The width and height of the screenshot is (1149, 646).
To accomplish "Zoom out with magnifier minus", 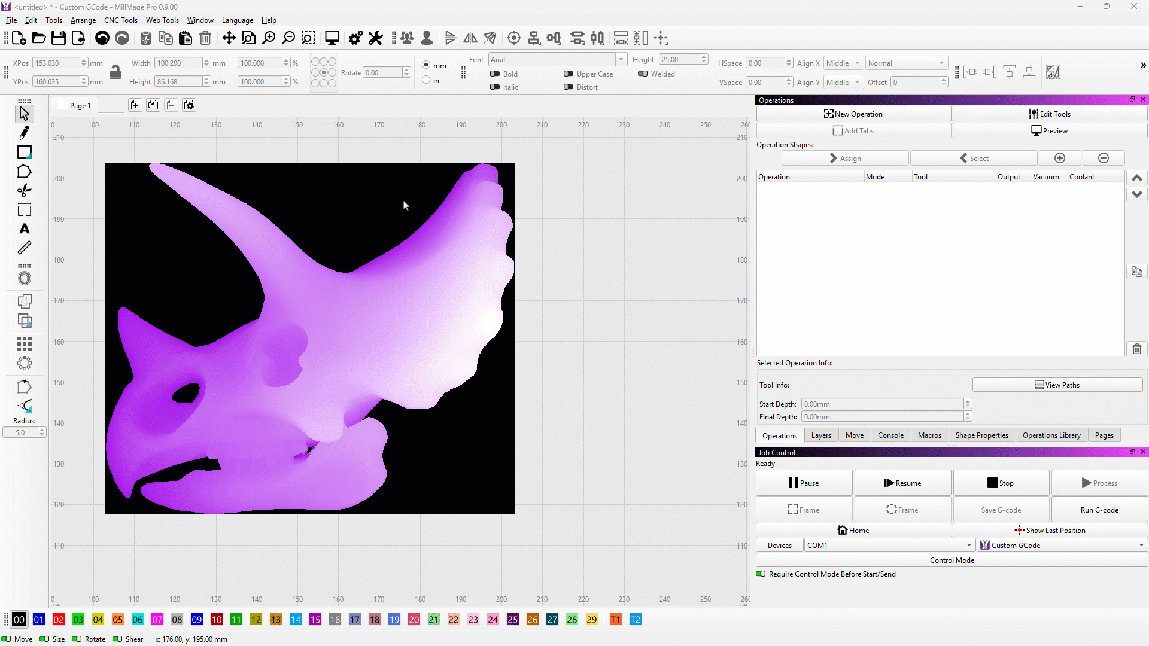I will (x=288, y=38).
